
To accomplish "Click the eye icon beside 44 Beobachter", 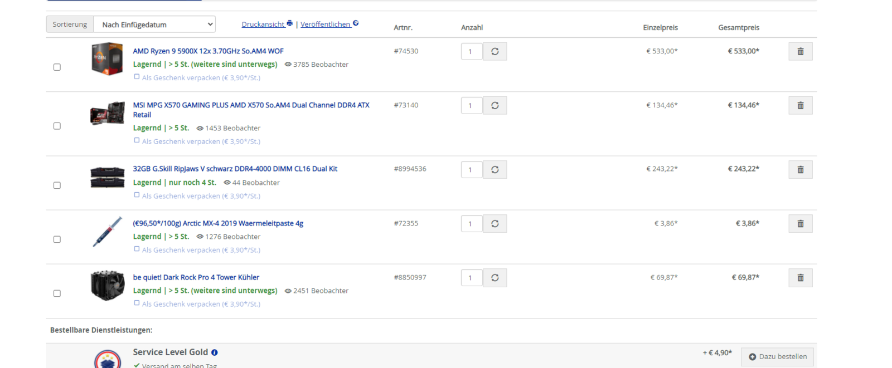I will coord(227,183).
